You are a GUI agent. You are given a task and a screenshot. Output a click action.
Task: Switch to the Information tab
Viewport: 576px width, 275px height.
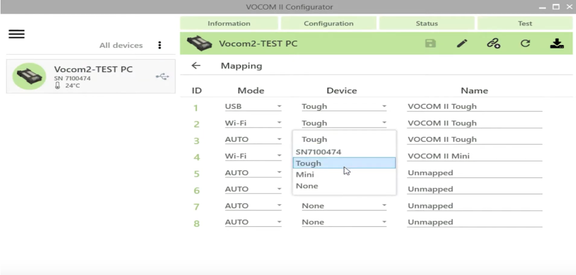pos(229,23)
